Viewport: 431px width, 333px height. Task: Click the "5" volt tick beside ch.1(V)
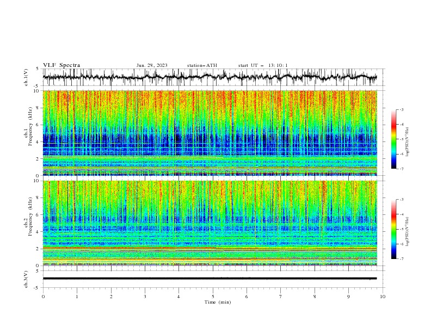click(x=38, y=69)
